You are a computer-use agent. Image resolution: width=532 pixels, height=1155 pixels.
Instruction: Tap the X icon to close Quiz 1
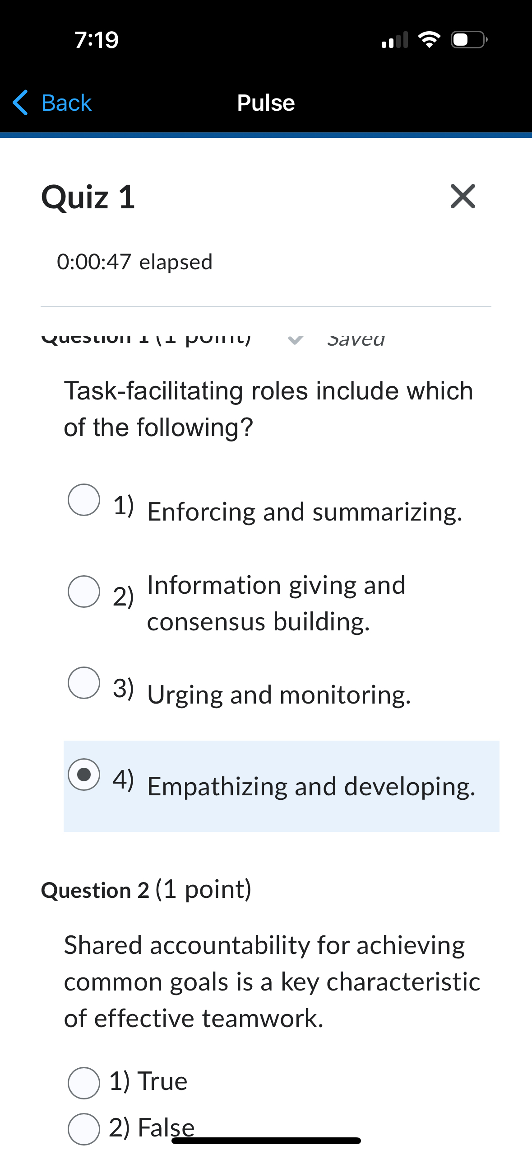tap(462, 197)
